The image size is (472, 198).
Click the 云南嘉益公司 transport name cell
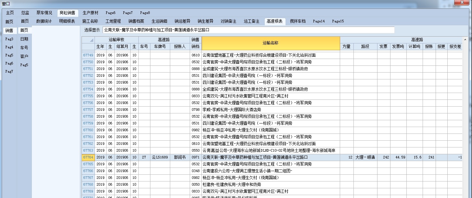pyautogui.click(x=271, y=150)
